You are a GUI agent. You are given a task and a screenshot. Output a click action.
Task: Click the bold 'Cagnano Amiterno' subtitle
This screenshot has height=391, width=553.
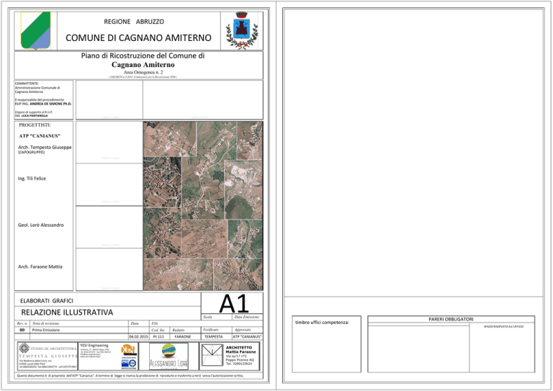tap(143, 65)
